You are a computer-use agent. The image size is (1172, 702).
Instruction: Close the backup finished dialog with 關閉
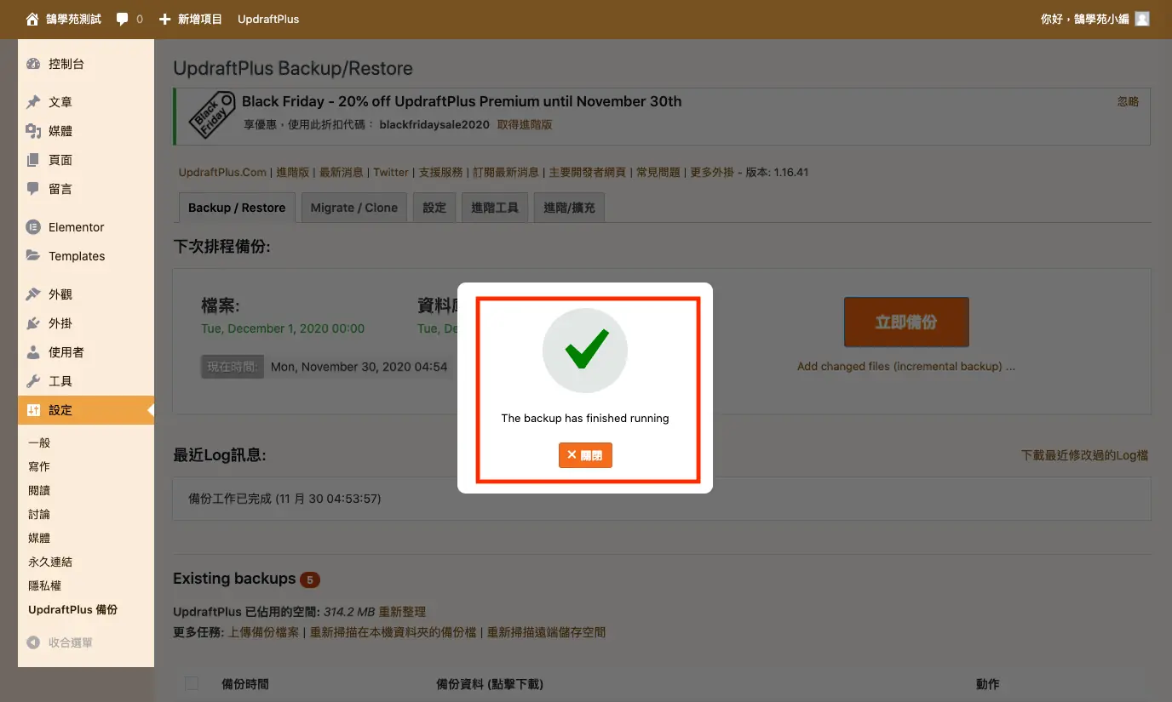pos(585,455)
